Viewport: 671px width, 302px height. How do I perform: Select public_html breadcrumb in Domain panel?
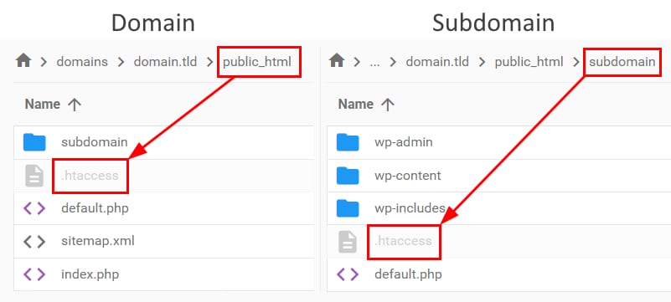257,62
